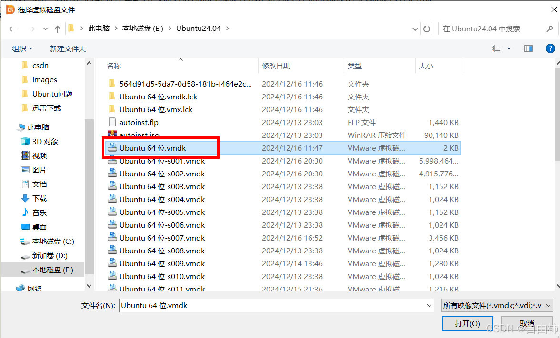The width and height of the screenshot is (560, 338).
Task: Select Ubuntu24.04 in the address path
Action: pyautogui.click(x=199, y=29)
